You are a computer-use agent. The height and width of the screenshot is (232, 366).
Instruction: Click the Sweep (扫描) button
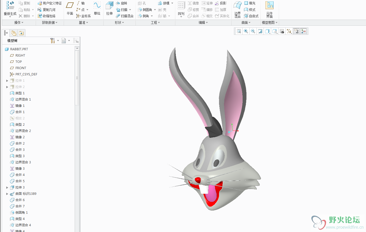(x=122, y=10)
